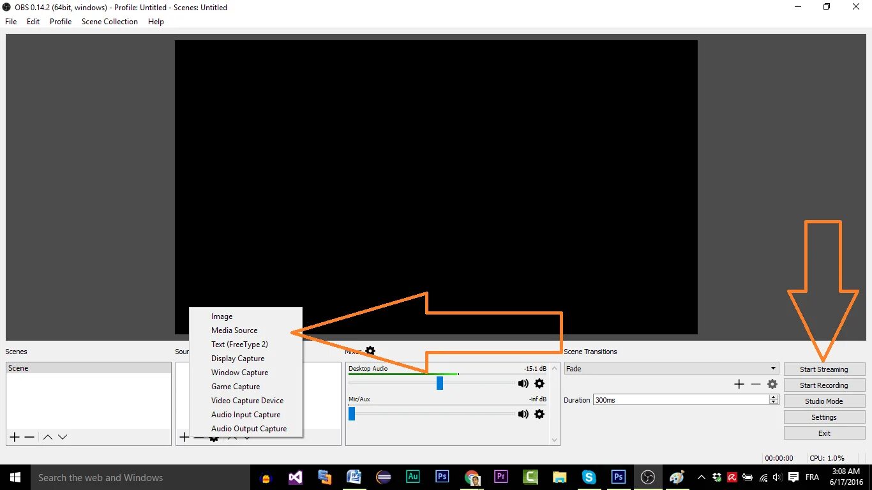The width and height of the screenshot is (872, 490).
Task: Open the Scene Collection menu
Action: (x=110, y=21)
